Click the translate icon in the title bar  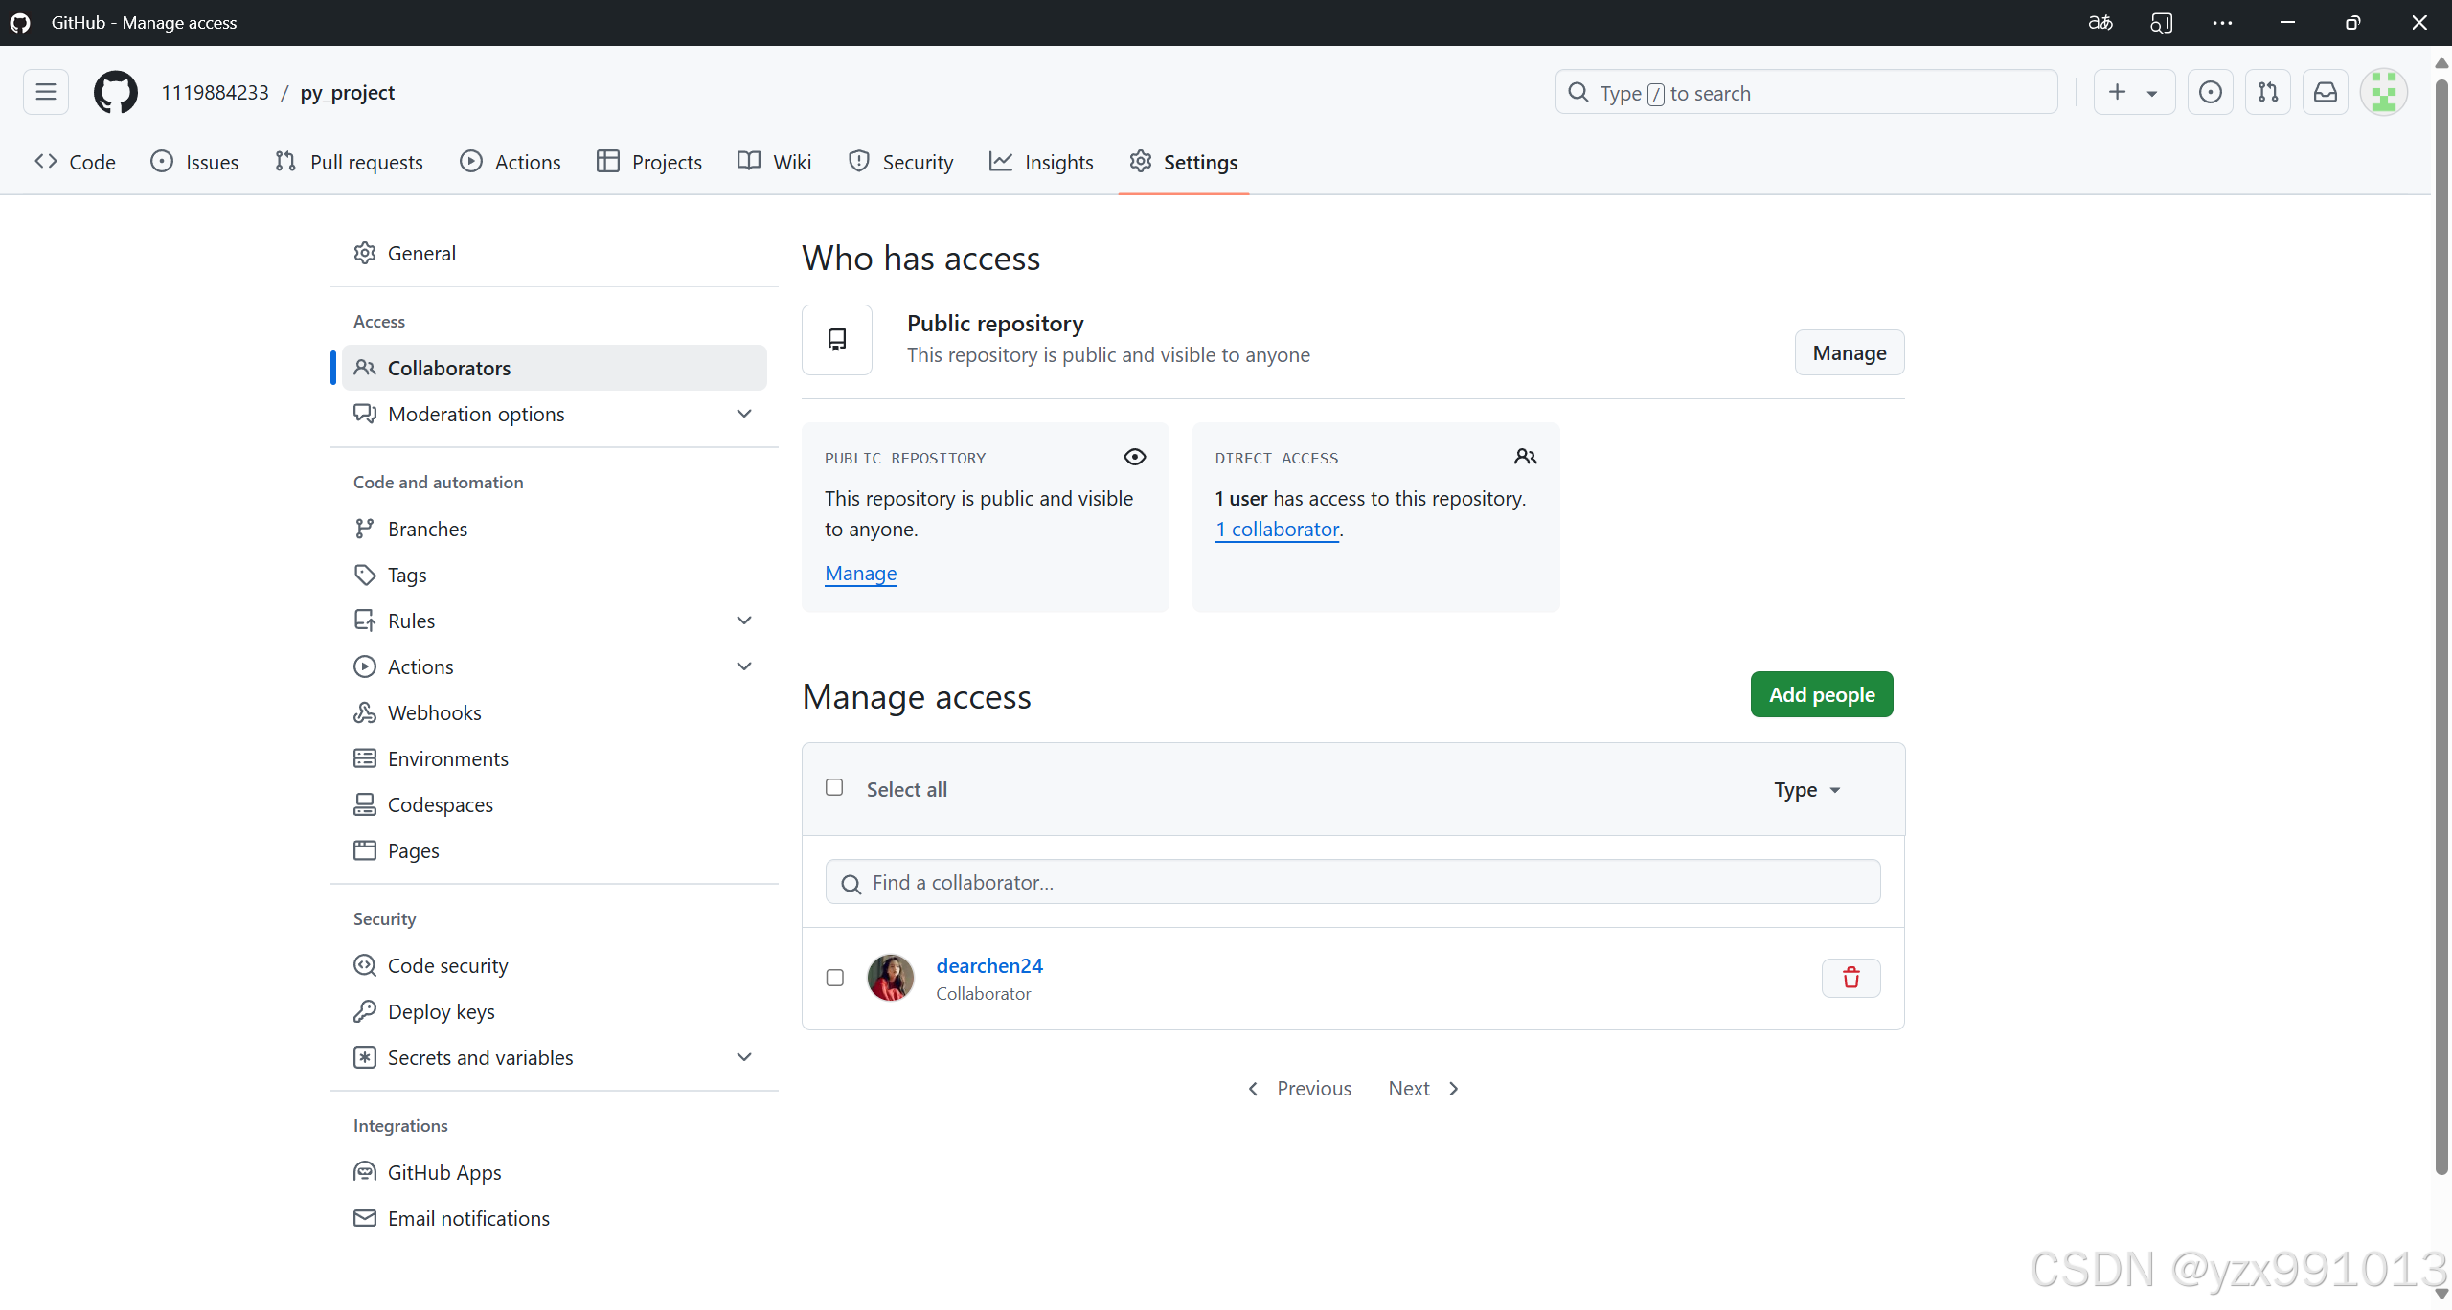point(2100,23)
